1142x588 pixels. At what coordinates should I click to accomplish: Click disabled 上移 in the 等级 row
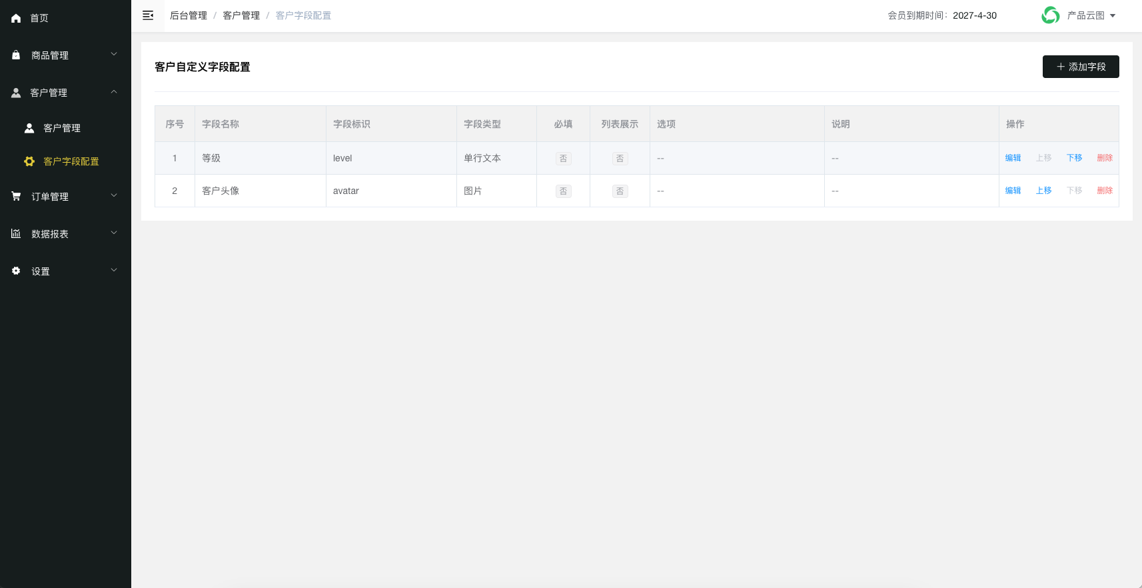click(x=1043, y=158)
